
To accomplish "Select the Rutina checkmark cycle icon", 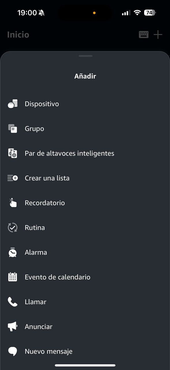I will pos(13,227).
